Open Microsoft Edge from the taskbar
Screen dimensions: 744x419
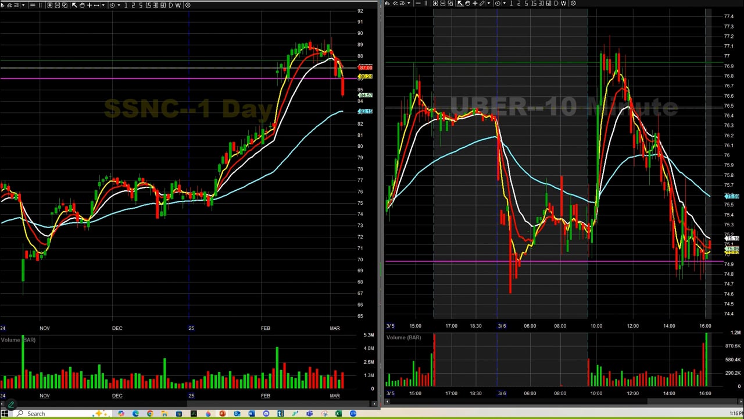[x=135, y=414]
